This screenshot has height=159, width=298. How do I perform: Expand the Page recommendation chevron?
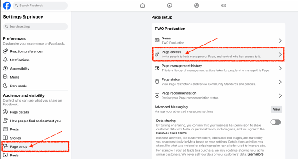pyautogui.click(x=280, y=96)
